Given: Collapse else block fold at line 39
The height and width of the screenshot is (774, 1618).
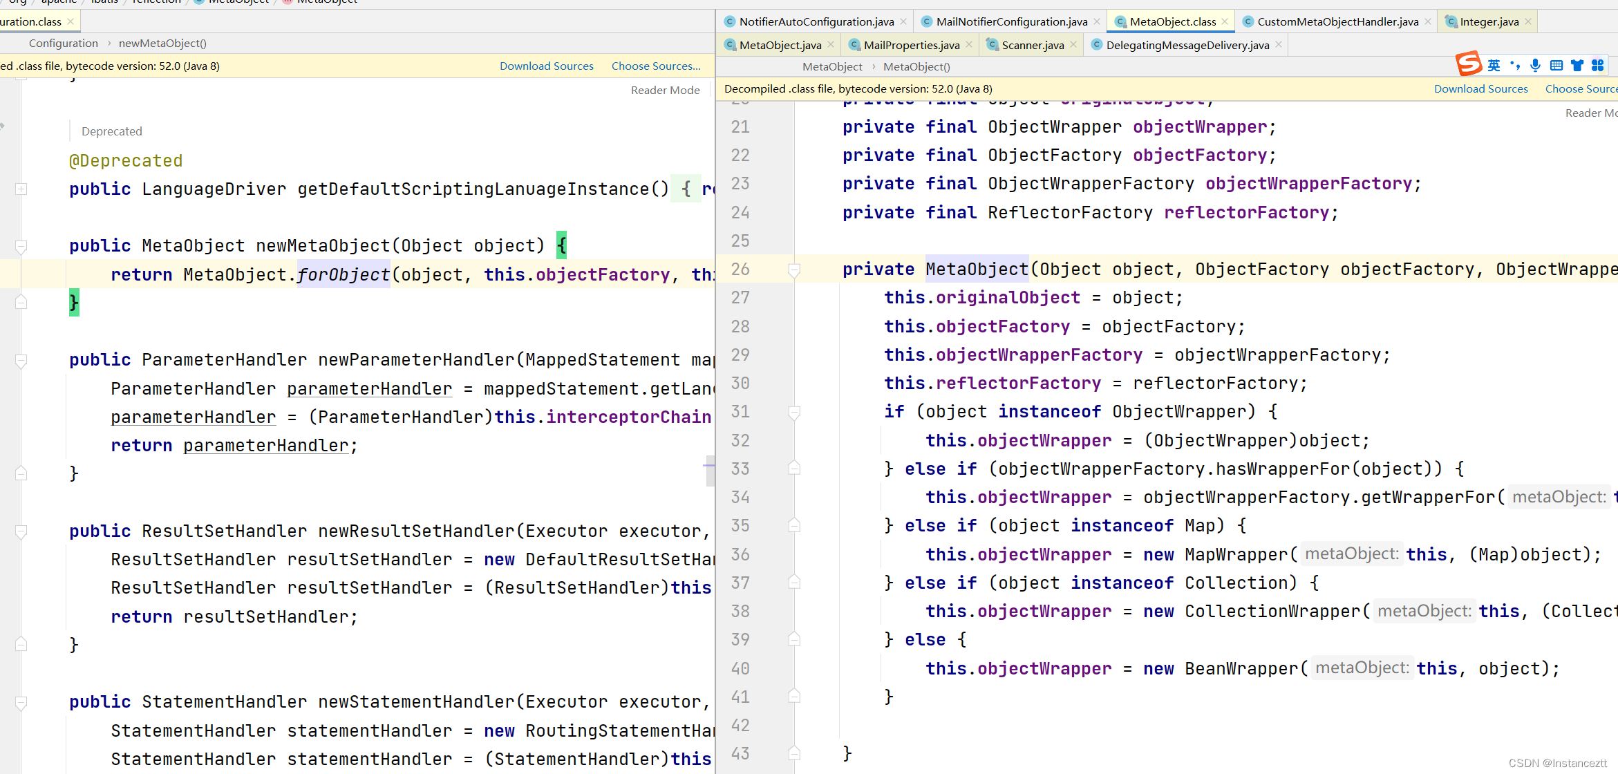Looking at the screenshot, I should point(794,639).
